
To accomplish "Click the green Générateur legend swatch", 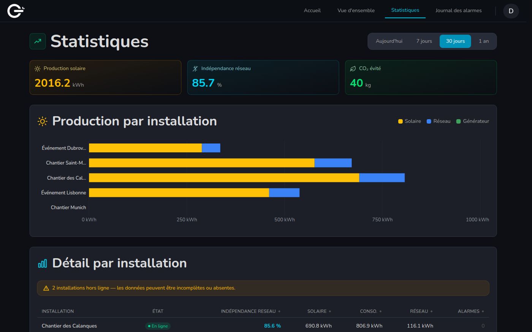I will coord(458,121).
